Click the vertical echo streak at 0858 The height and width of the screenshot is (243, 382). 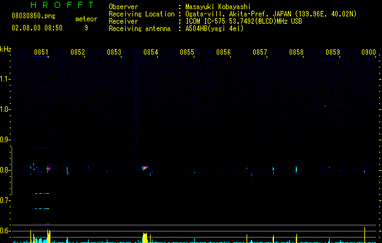click(x=296, y=169)
